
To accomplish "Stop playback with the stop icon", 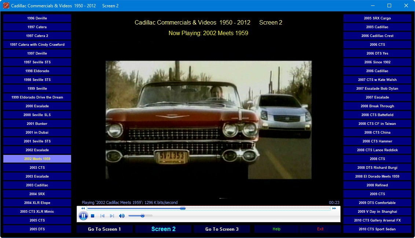I will coord(93,216).
